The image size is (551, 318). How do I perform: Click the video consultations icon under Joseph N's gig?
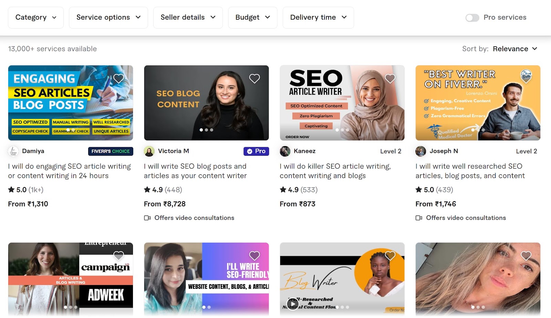418,218
